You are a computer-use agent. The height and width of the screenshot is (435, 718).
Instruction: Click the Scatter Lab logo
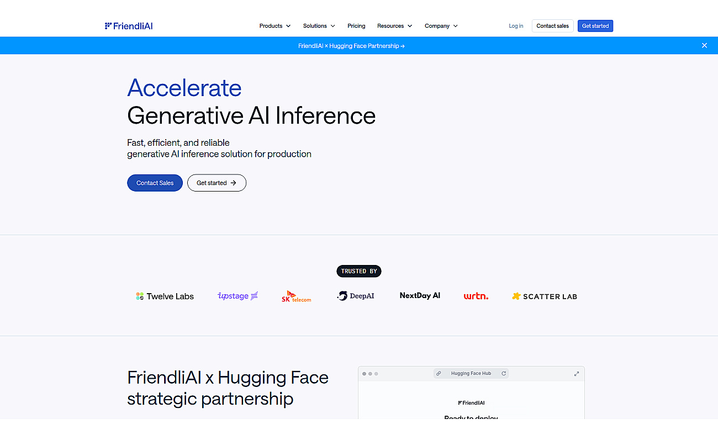pyautogui.click(x=544, y=296)
